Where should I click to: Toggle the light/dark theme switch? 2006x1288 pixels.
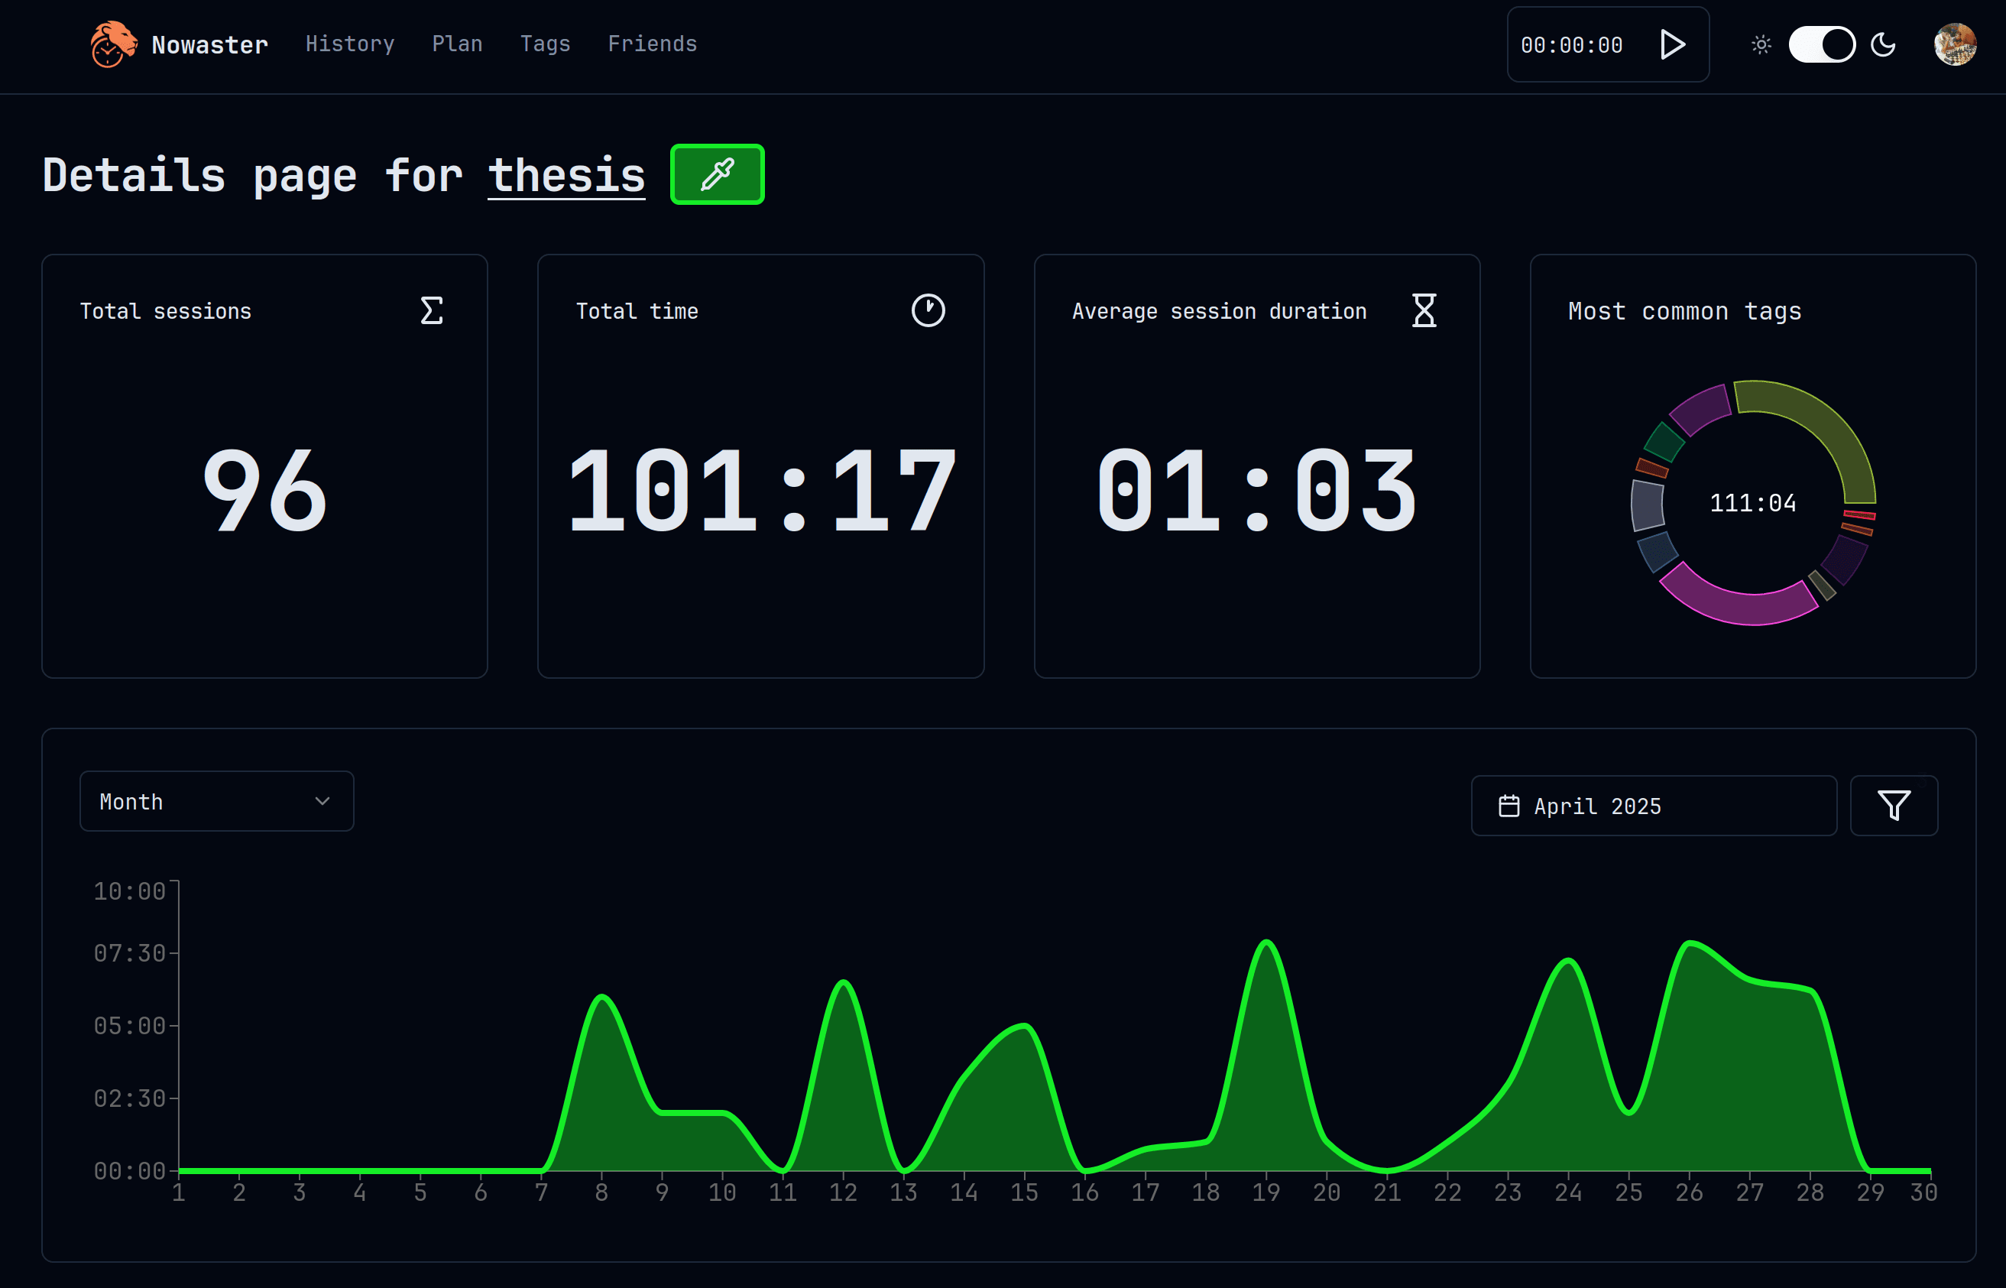point(1822,44)
